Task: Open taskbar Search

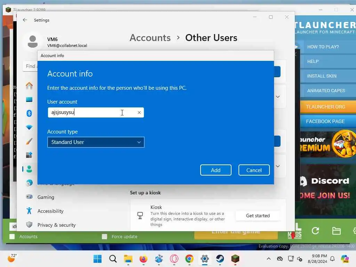Action: (113, 259)
